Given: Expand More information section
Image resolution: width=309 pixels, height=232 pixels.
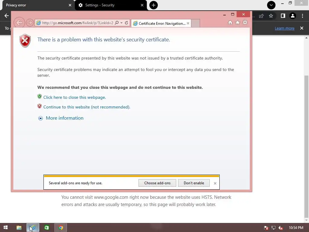Looking at the screenshot, I should (61, 118).
